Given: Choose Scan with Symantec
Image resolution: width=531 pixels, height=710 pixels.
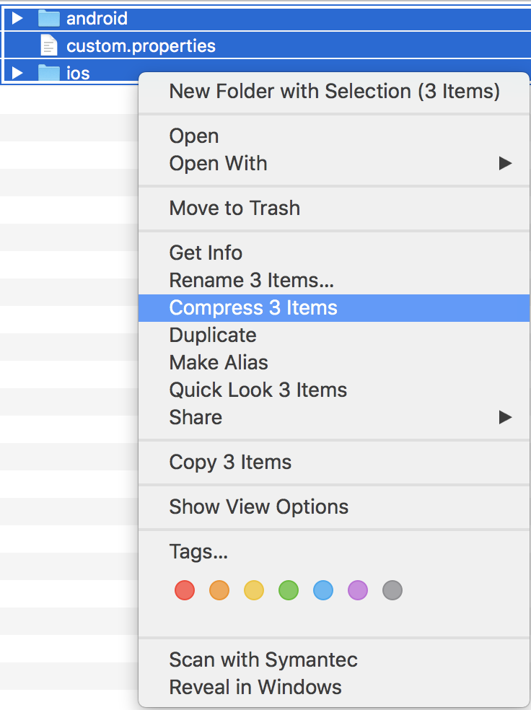Looking at the screenshot, I should 333,659.
